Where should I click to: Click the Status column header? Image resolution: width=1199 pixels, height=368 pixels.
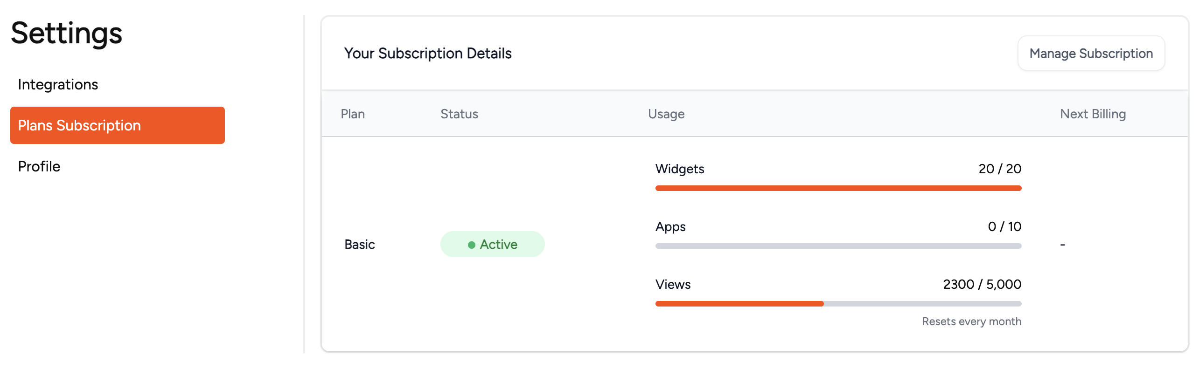[459, 114]
